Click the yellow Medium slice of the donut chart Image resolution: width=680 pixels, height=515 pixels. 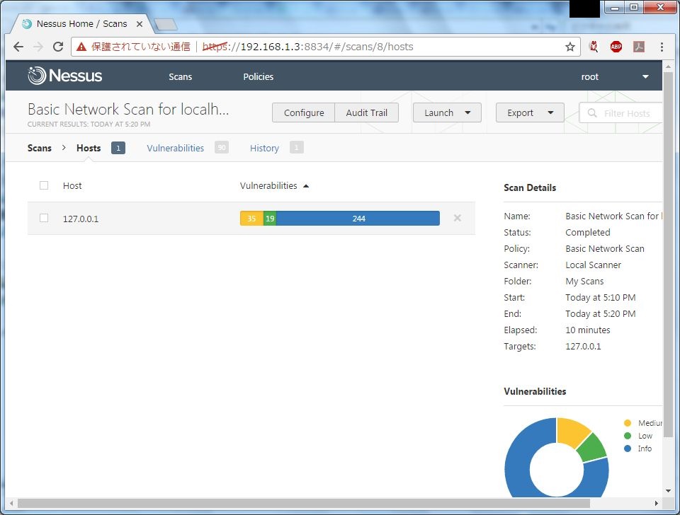pyautogui.click(x=571, y=432)
